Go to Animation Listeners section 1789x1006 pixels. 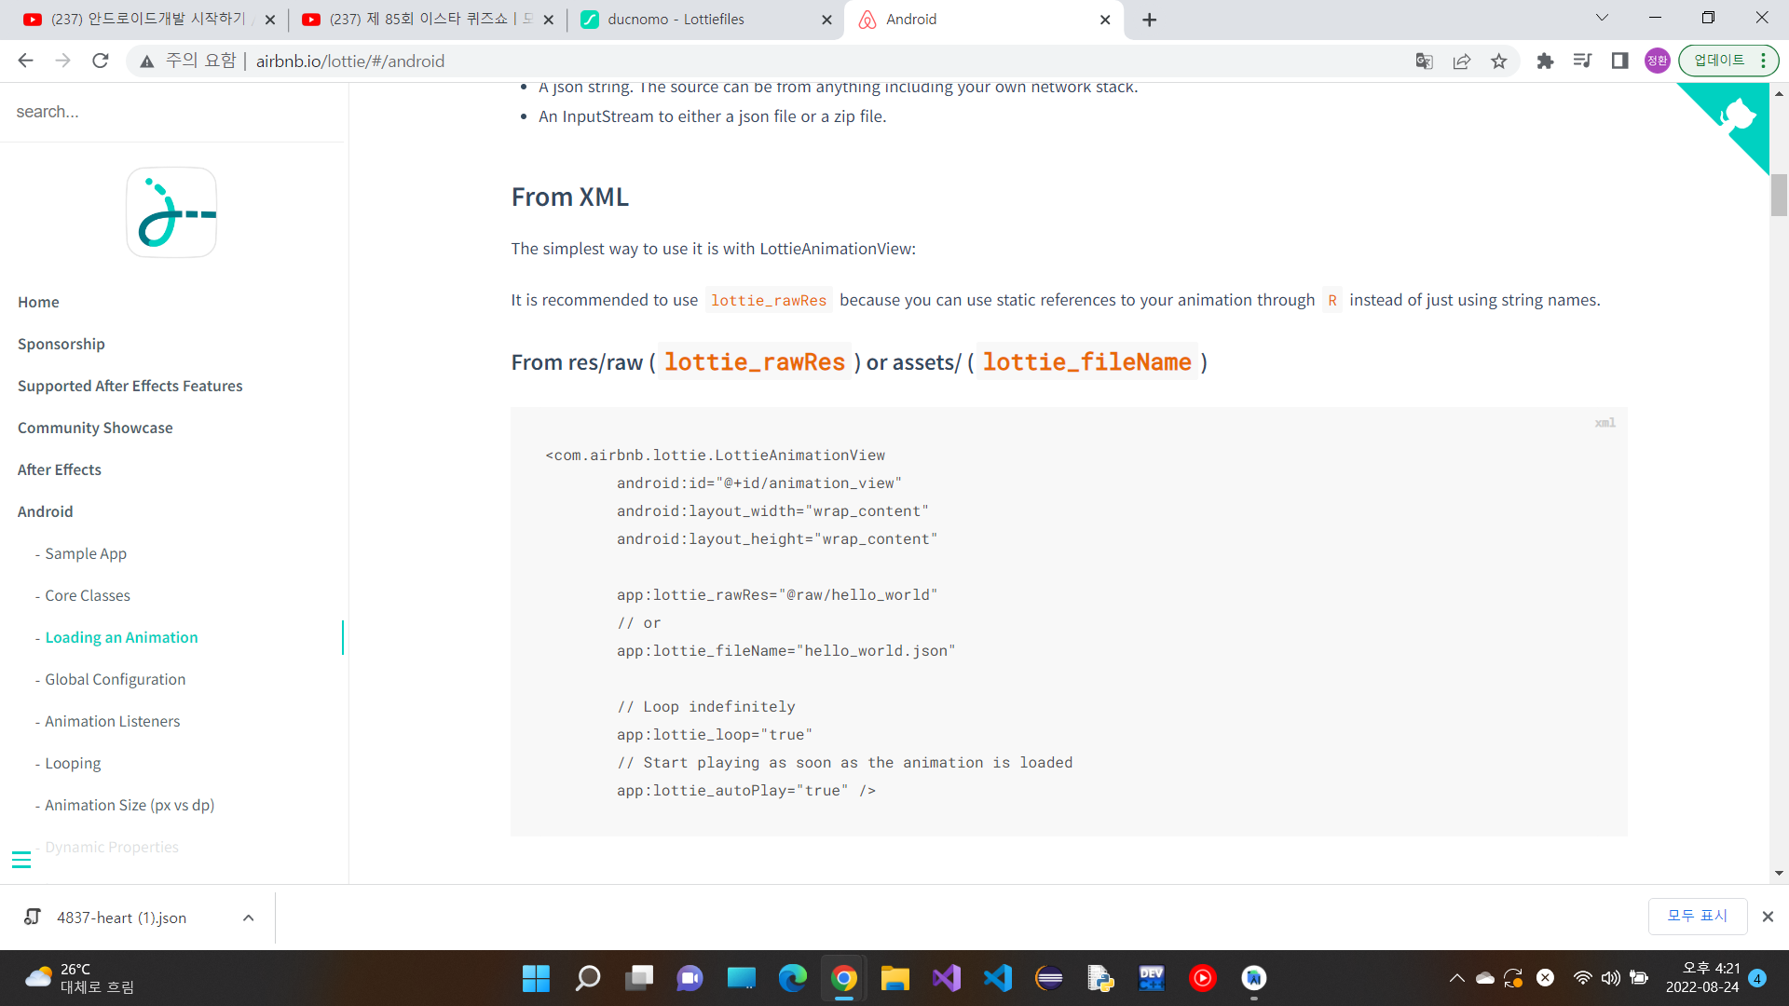(112, 721)
